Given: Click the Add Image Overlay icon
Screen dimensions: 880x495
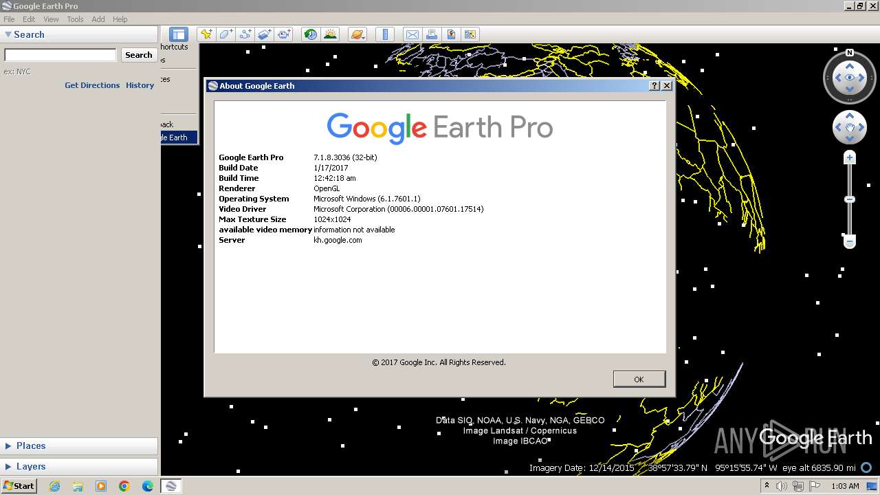Looking at the screenshot, I should point(265,34).
